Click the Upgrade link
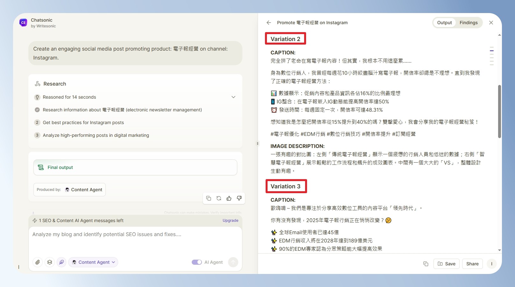Viewport: 515px width, 287px height. tap(230, 220)
